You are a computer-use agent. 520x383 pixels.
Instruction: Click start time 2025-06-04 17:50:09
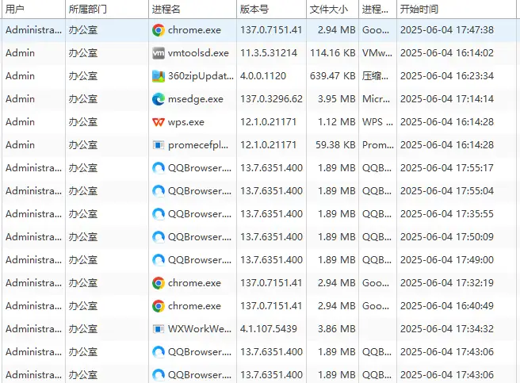tap(447, 237)
